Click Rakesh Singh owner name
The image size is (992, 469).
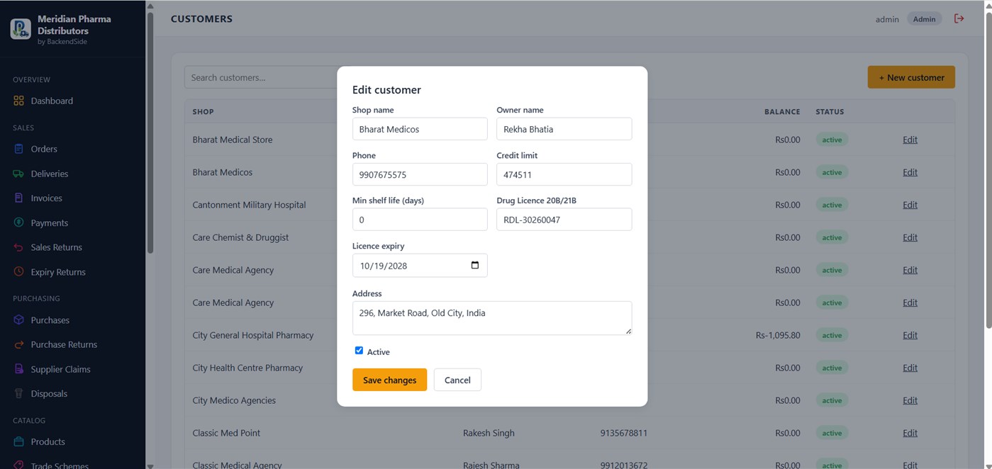click(x=489, y=433)
